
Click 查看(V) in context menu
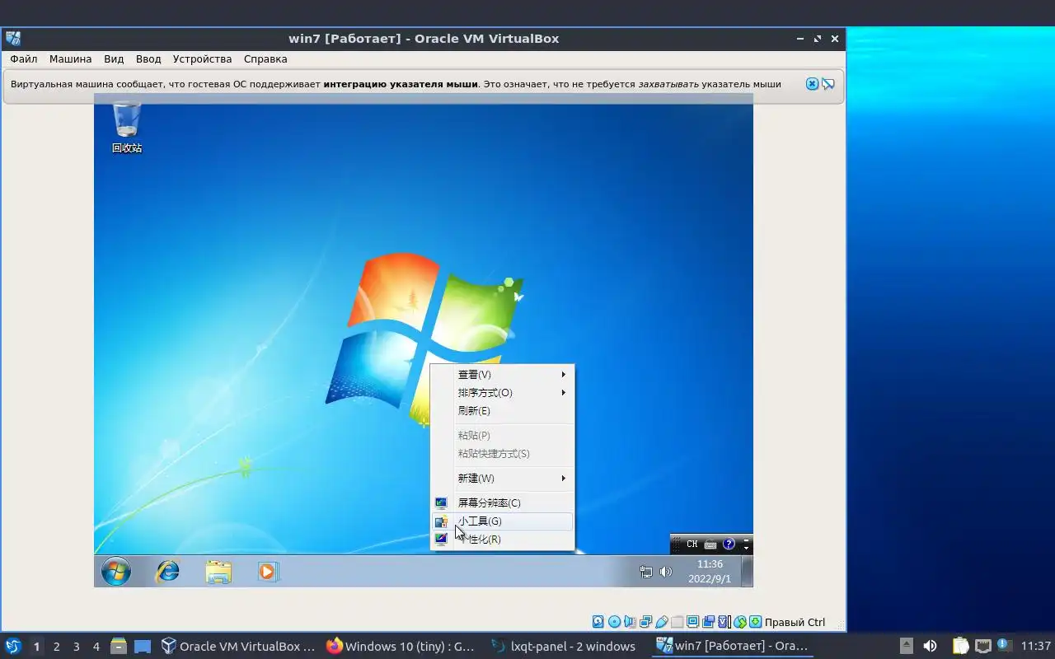click(x=503, y=375)
